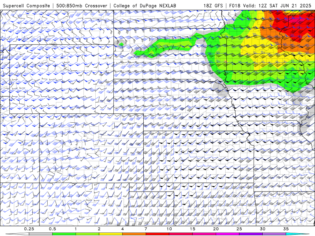Click the legend value 15

click(x=193, y=229)
